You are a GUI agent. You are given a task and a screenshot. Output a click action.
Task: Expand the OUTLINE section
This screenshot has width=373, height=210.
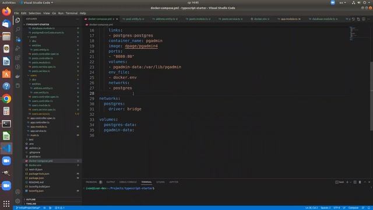(x=31, y=199)
